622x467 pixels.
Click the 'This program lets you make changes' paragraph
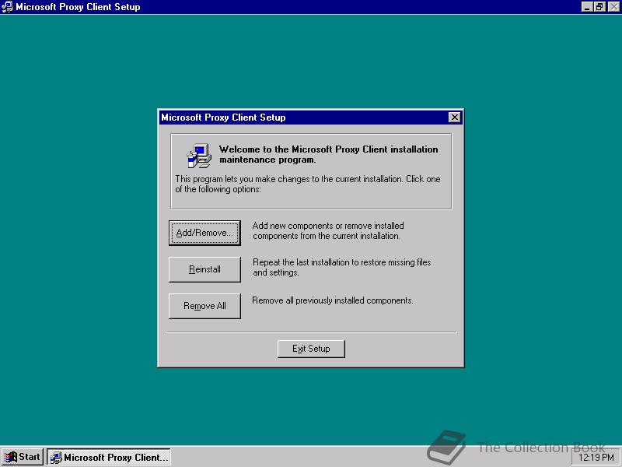(308, 184)
